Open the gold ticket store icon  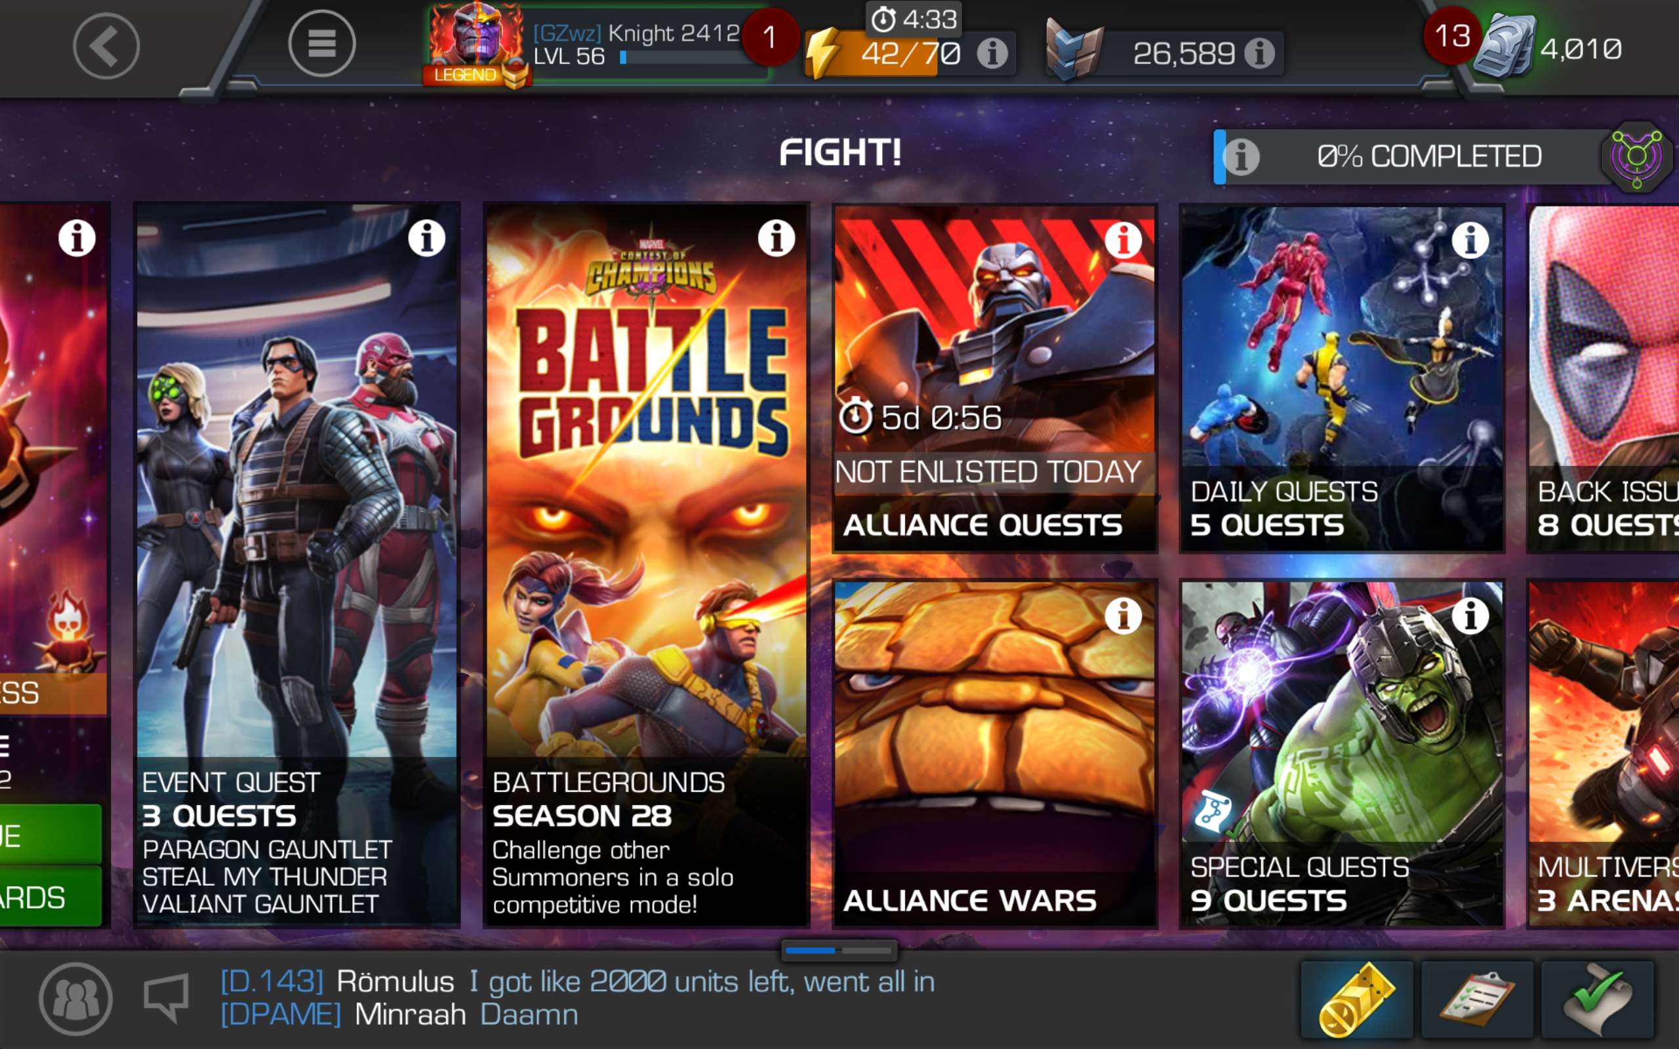click(x=1356, y=999)
